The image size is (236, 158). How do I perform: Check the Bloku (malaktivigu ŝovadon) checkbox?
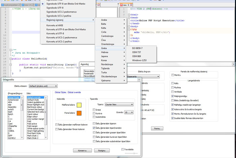coord(173,100)
